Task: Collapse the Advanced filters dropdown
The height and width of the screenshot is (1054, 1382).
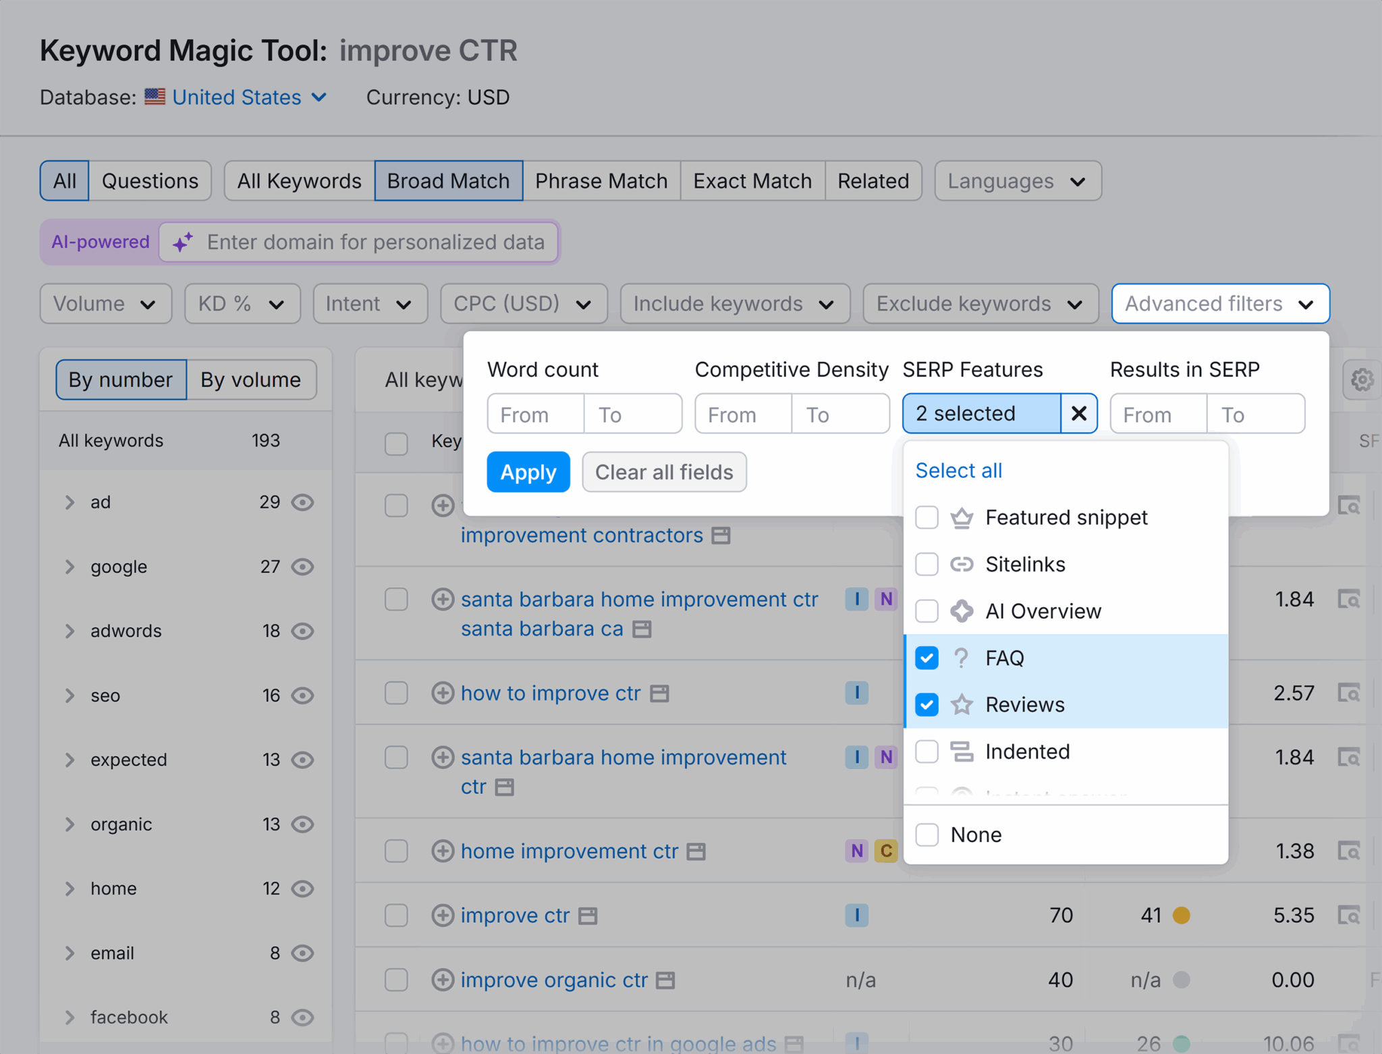Action: (x=1220, y=304)
